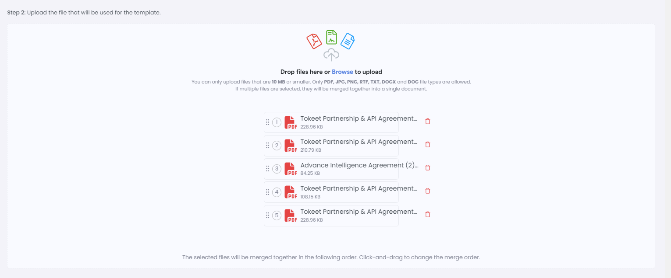
Task: Grab the drag handle of file 1
Action: (268, 122)
